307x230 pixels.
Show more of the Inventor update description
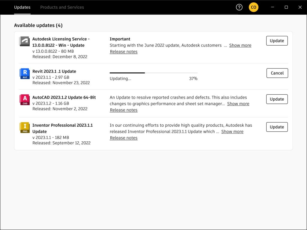pos(232,132)
